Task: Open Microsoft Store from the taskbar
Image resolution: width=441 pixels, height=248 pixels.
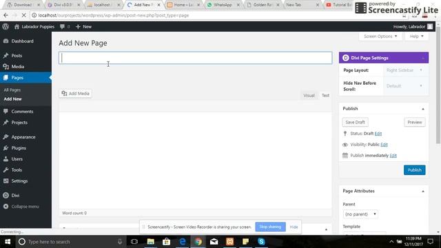Action: coord(166,242)
